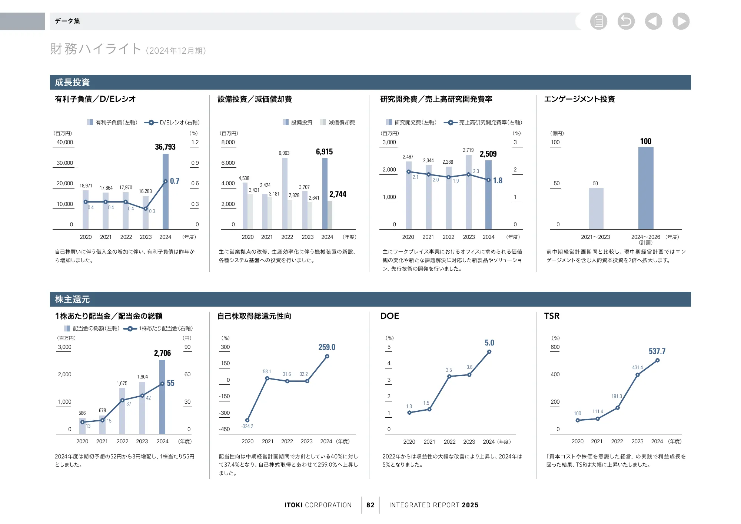This screenshot has height=524, width=741.
Task: Click the 成長投資 section header
Action: 72,82
